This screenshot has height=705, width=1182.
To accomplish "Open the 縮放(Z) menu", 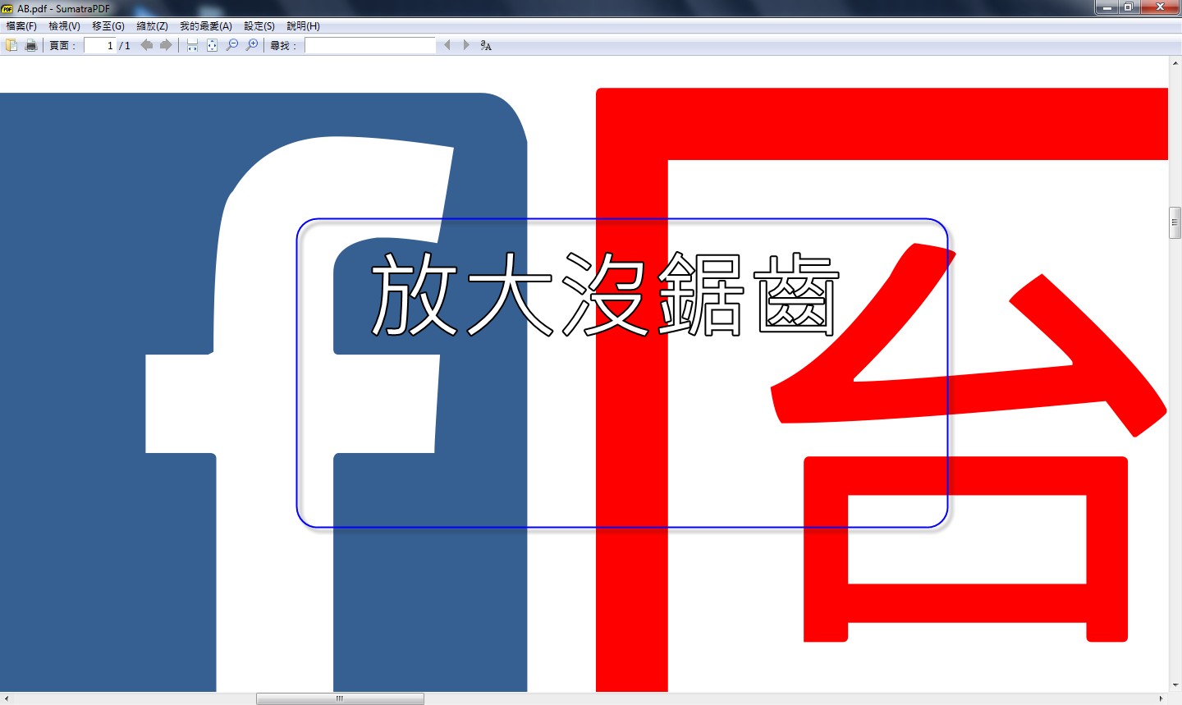I will (153, 26).
